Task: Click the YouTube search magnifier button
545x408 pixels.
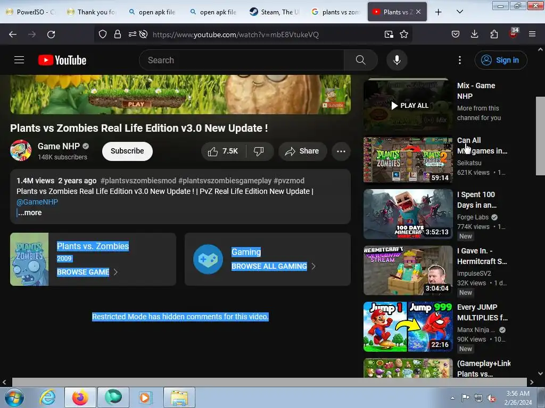Action: click(360, 60)
